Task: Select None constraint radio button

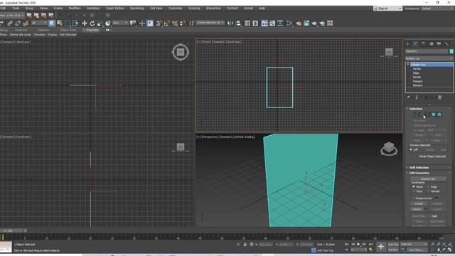Action: 414,187
